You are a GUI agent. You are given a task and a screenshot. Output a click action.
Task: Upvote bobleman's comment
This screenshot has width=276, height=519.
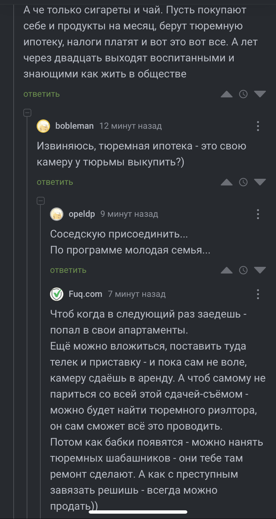coord(227,182)
